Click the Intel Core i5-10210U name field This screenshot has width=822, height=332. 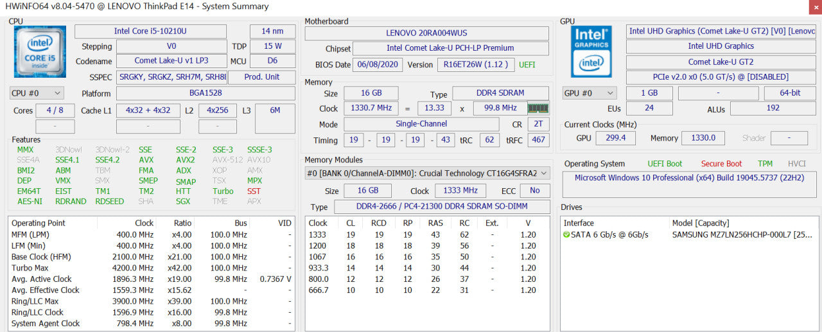point(150,31)
